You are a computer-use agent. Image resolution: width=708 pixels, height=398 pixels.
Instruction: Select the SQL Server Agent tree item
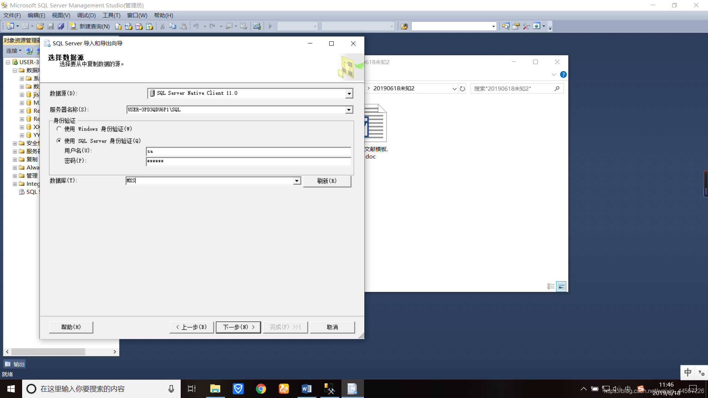click(29, 192)
